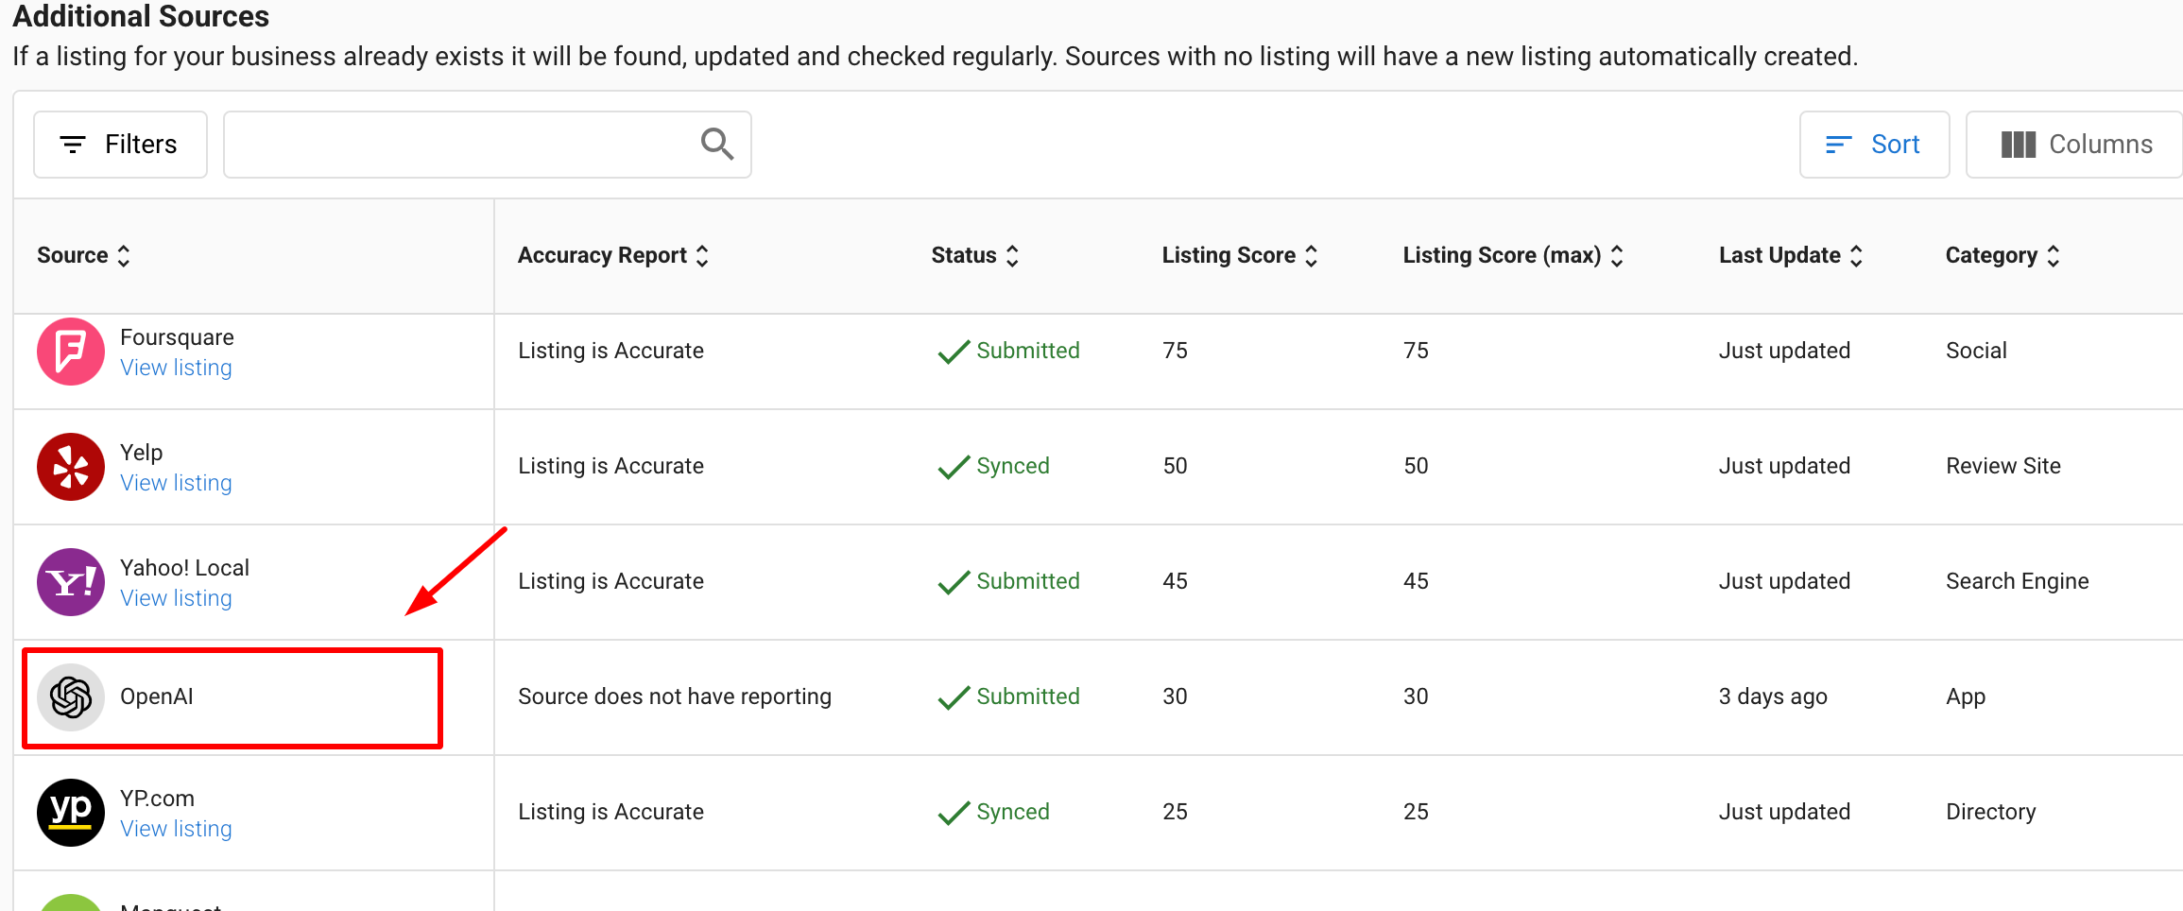Sort by Listing Score column header
This screenshot has height=911, width=2183.
tap(1240, 255)
